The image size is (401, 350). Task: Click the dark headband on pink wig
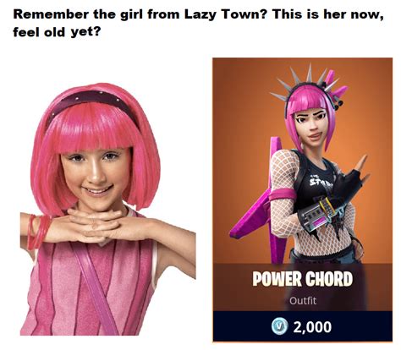point(93,104)
